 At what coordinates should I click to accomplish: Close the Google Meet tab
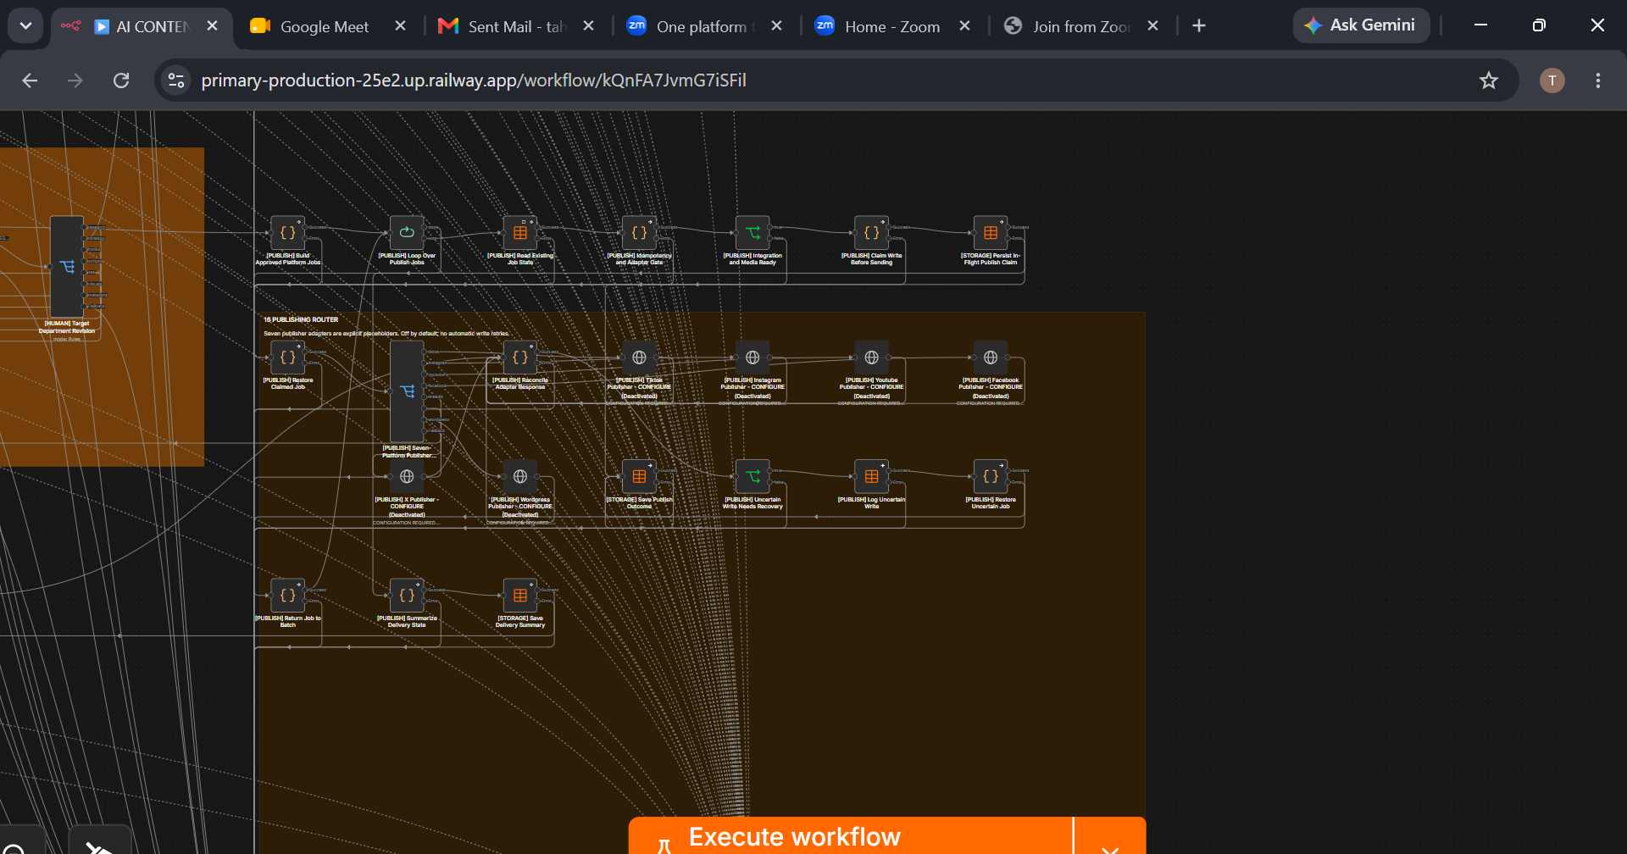400,26
